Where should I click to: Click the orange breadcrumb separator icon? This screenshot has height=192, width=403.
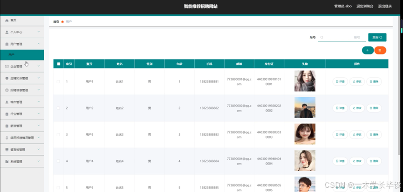[62, 22]
